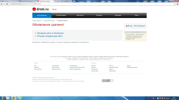Switch to the first browser tab
This screenshot has width=179, height=100.
[9, 1]
